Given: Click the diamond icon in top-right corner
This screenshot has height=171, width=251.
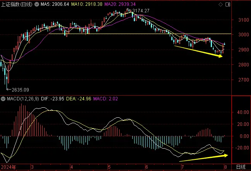Looking at the screenshot, I should click(x=221, y=5).
